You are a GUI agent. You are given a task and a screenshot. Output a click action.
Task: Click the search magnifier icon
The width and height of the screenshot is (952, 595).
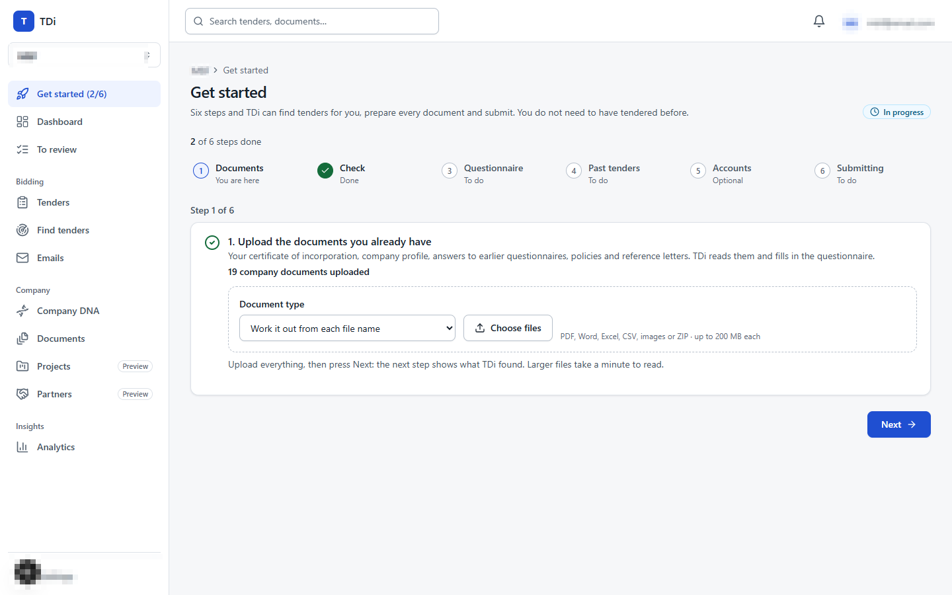198,21
